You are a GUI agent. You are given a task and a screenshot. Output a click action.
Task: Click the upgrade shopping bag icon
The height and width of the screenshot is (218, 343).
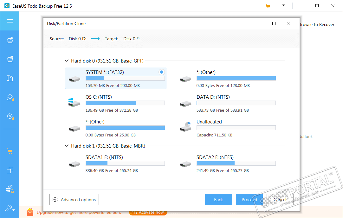point(30,212)
